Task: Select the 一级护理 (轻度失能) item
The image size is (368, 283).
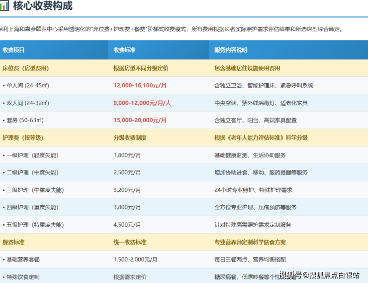Action: (x=30, y=155)
